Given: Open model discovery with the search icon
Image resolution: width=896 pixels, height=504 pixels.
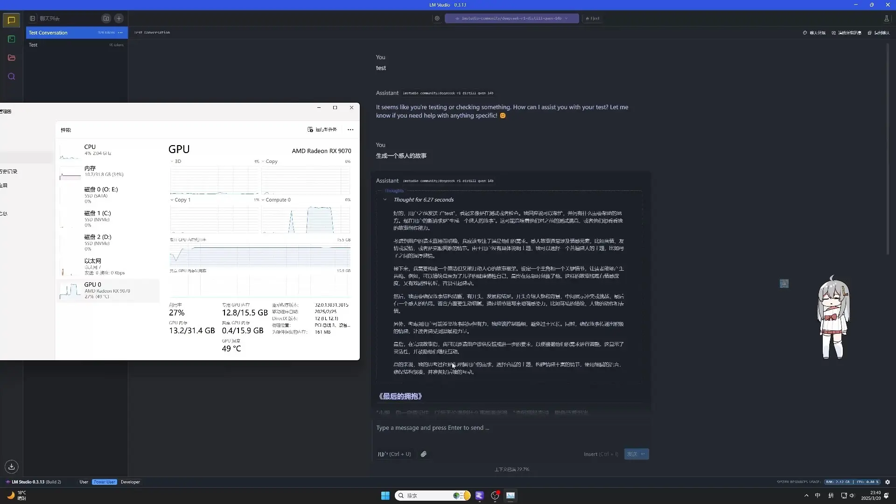Looking at the screenshot, I should [x=11, y=77].
